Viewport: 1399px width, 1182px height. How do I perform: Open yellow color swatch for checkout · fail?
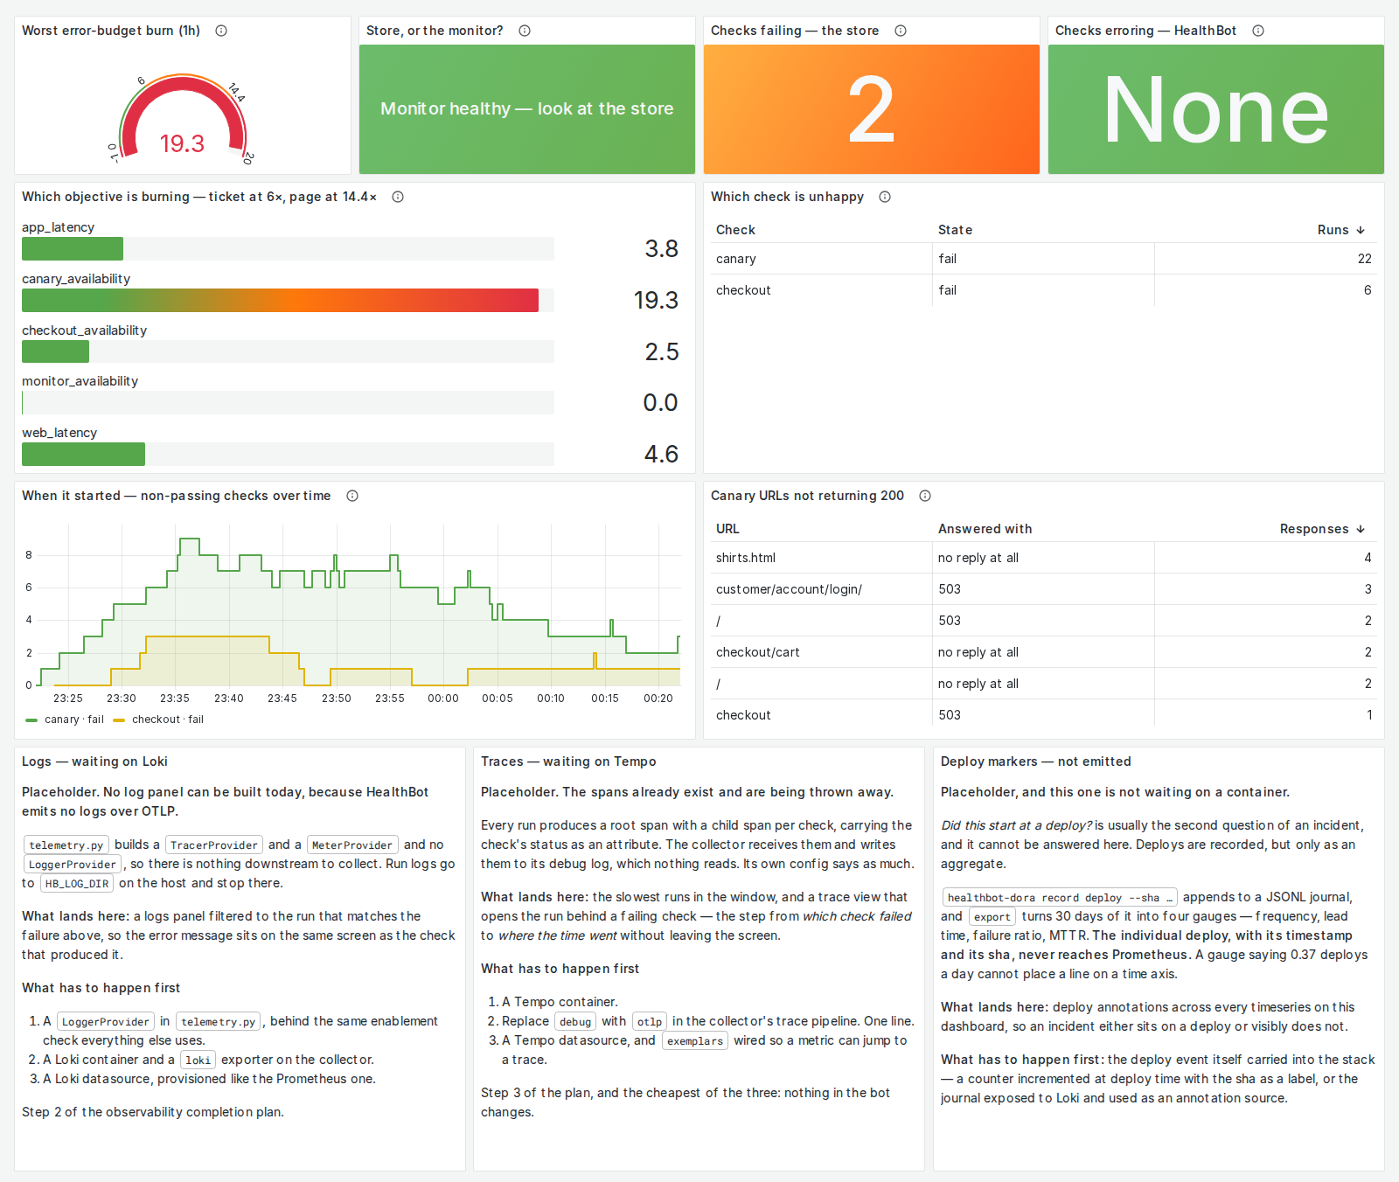[x=119, y=720]
